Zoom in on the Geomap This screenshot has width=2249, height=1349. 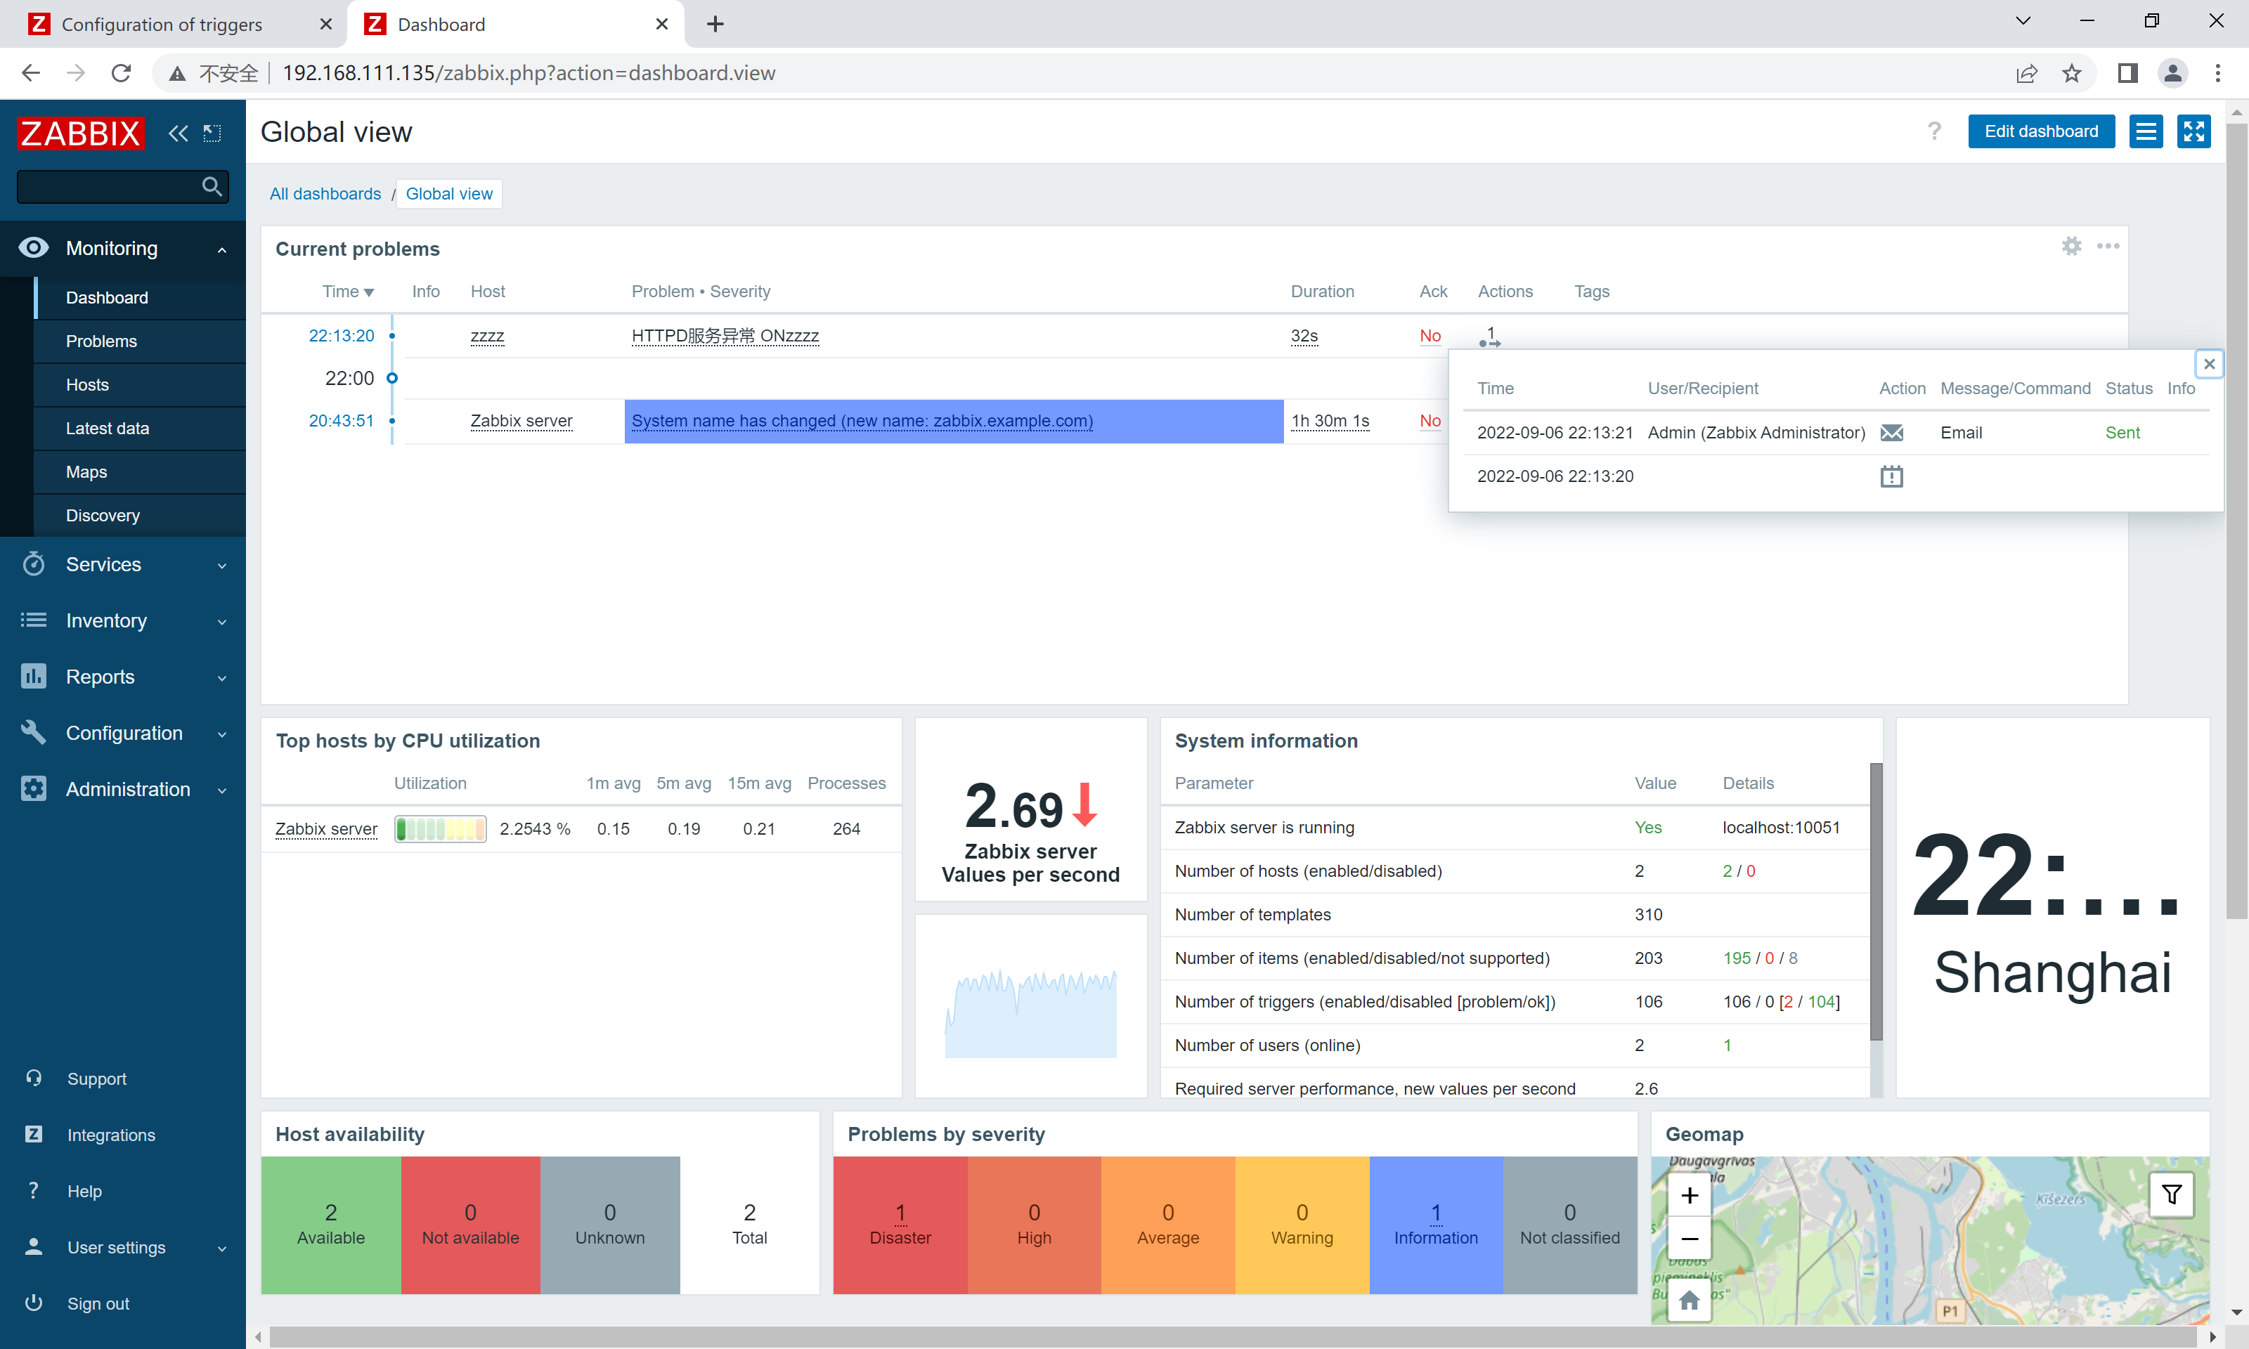tap(1689, 1195)
